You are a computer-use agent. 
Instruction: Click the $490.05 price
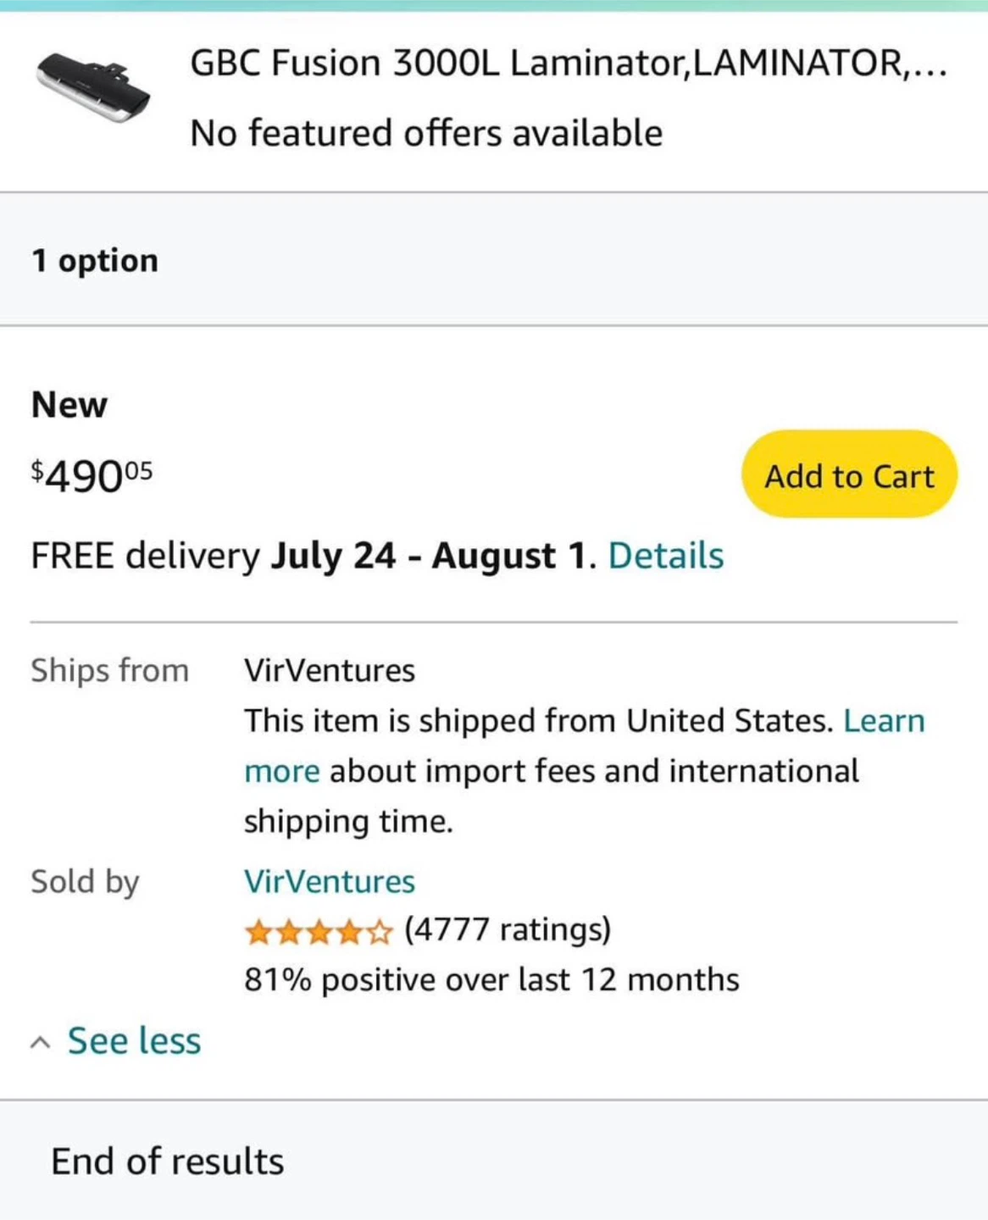(x=92, y=475)
